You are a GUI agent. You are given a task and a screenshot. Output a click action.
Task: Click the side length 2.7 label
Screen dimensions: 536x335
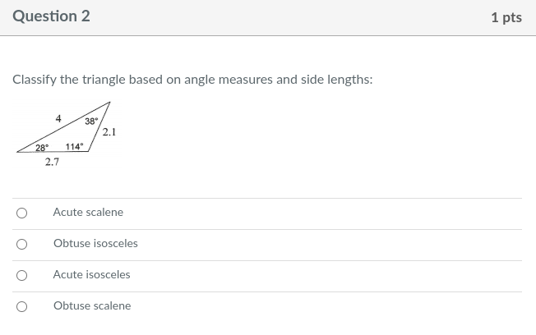coord(52,163)
